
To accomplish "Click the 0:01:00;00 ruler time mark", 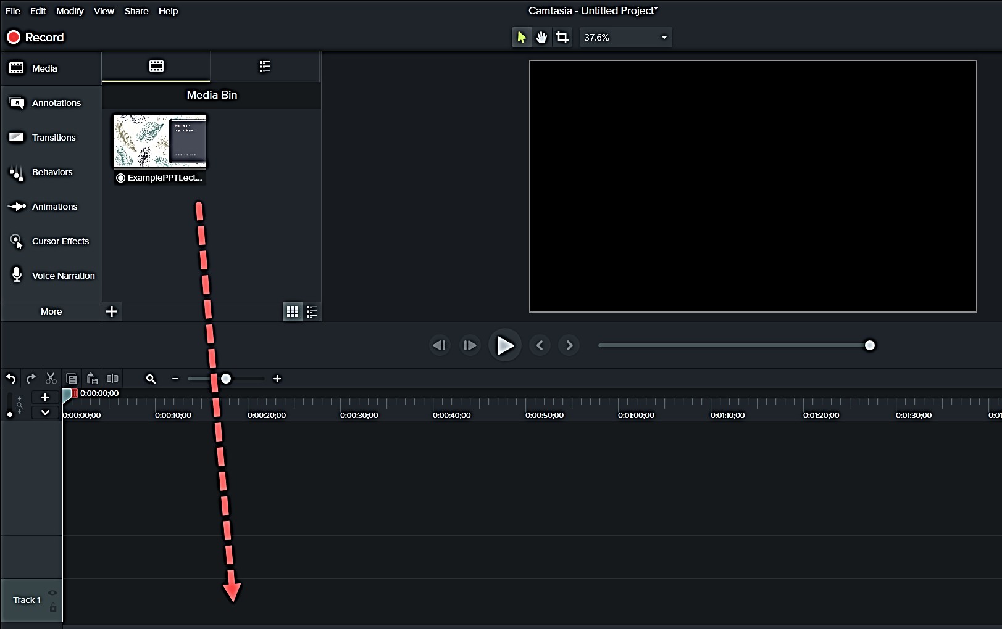I will [x=637, y=415].
